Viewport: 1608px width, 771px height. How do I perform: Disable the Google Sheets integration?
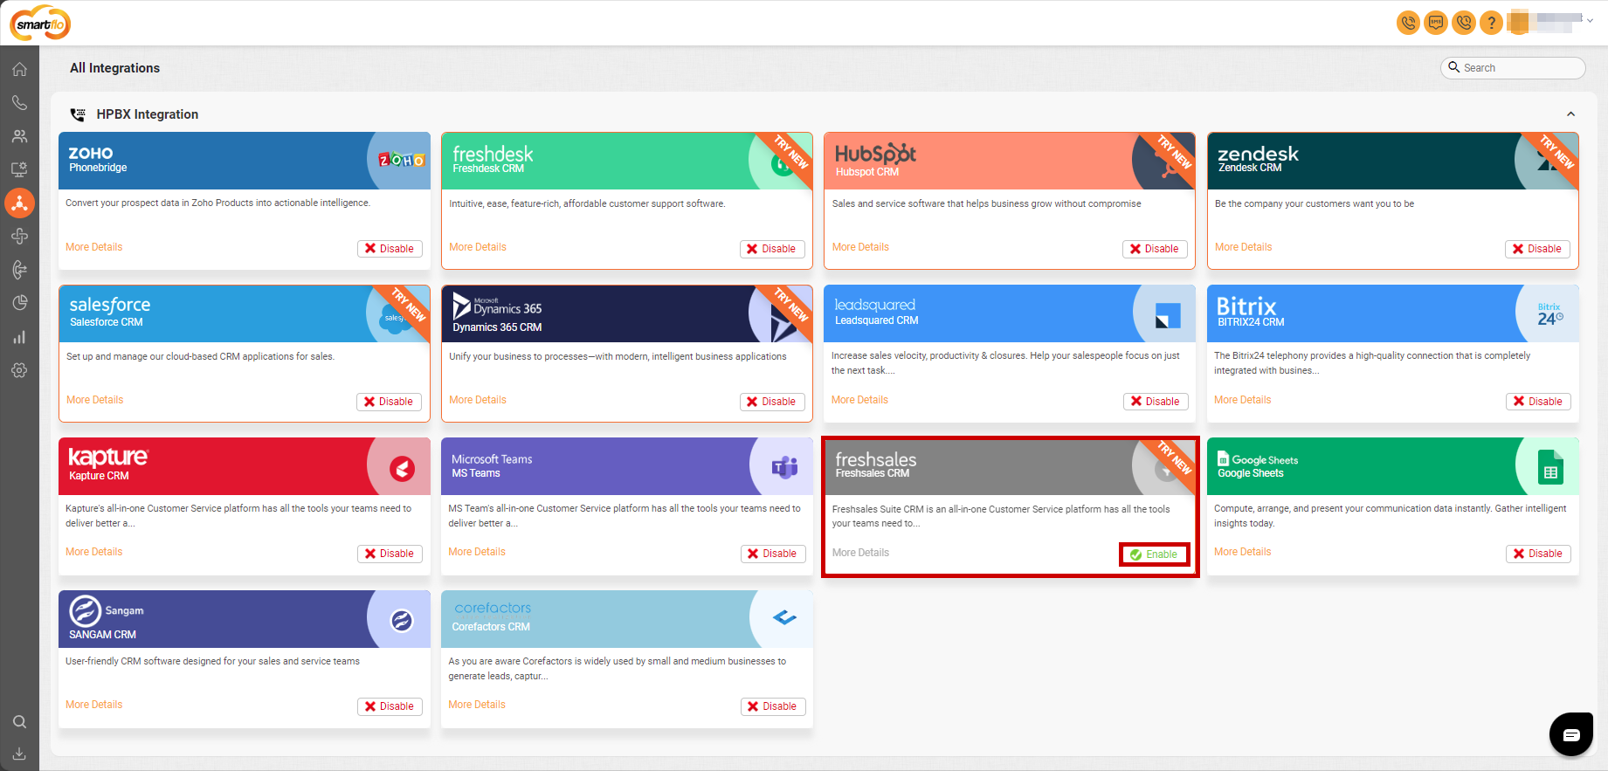(x=1538, y=554)
